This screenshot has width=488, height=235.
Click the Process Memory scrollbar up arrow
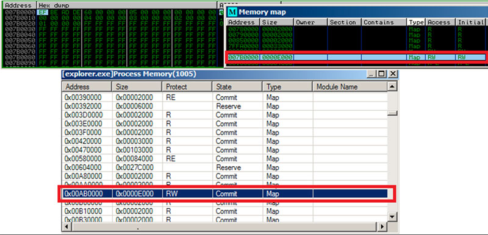(393, 87)
